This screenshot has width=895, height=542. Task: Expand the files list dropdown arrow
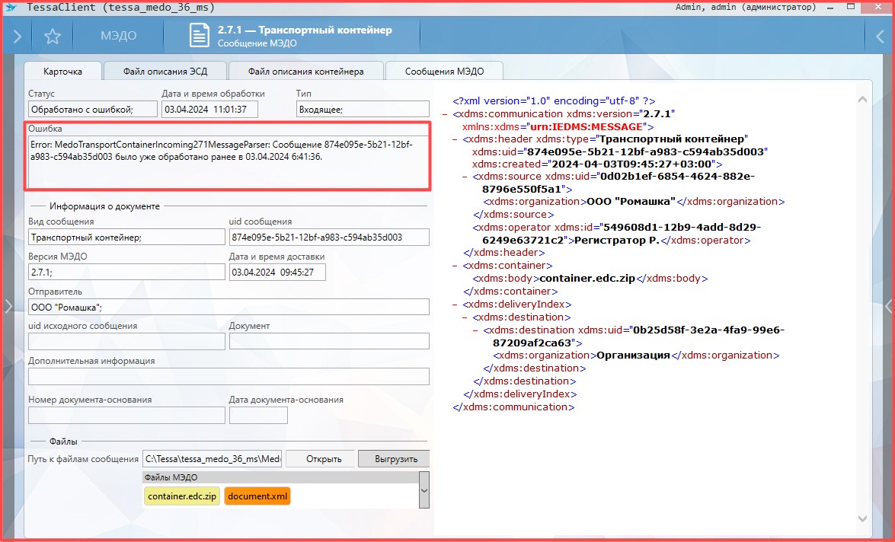(424, 490)
